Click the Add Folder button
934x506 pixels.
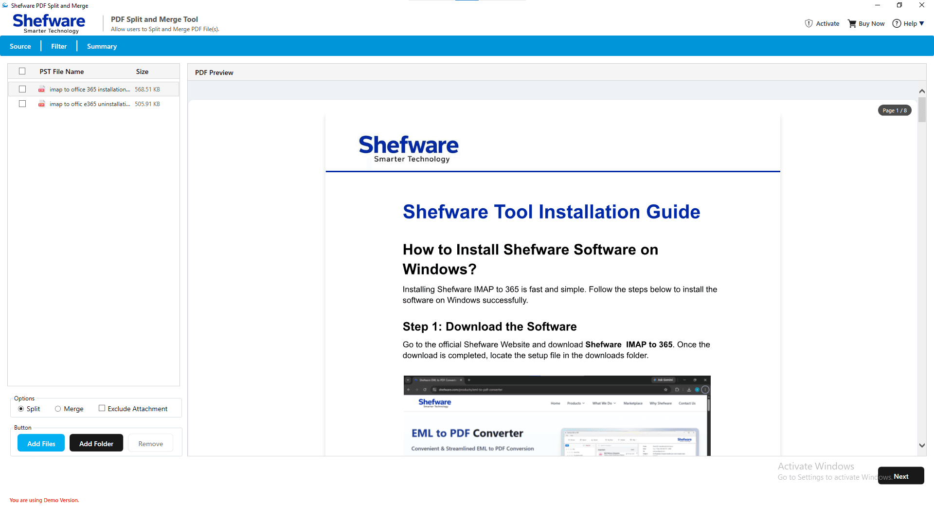[96, 443]
